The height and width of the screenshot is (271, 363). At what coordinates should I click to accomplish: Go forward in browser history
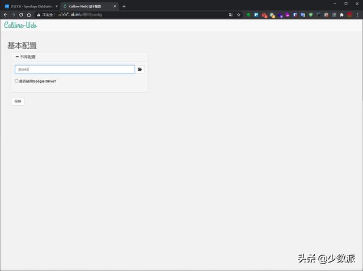tap(14, 15)
